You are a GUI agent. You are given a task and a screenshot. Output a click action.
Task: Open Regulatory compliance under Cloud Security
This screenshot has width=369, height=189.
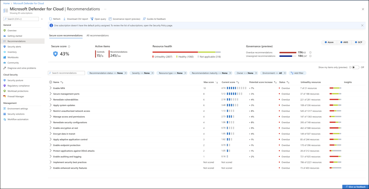pyautogui.click(x=19, y=86)
